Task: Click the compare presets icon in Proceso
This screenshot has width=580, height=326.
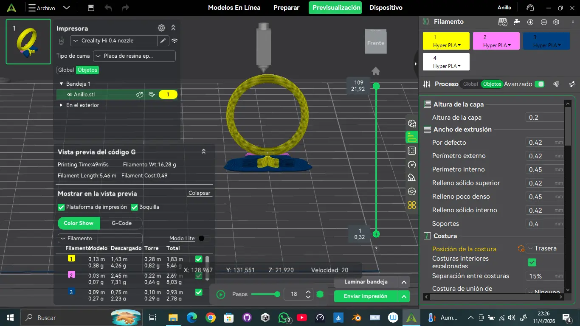Action: 572,84
